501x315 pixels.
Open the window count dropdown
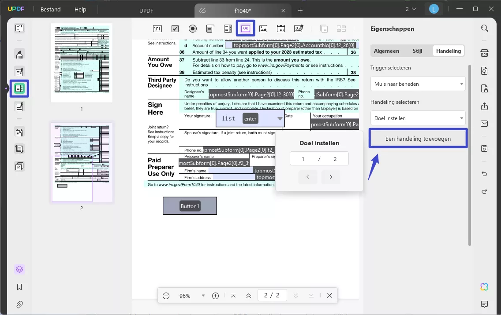click(411, 9)
